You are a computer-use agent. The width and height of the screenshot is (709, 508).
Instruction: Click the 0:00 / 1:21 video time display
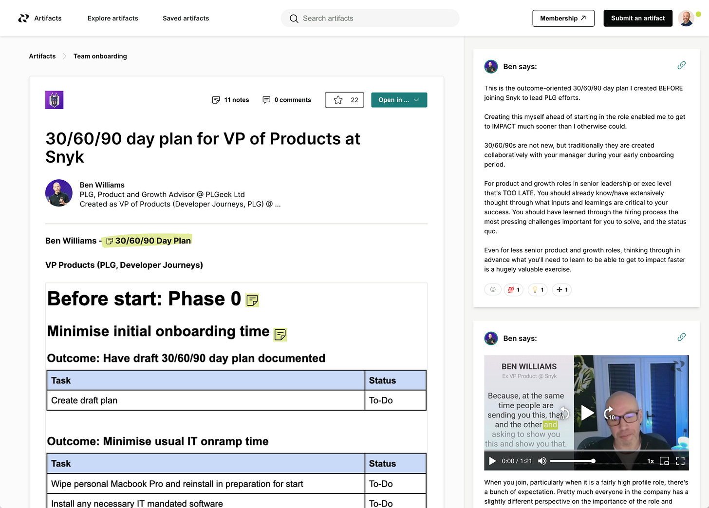517,461
